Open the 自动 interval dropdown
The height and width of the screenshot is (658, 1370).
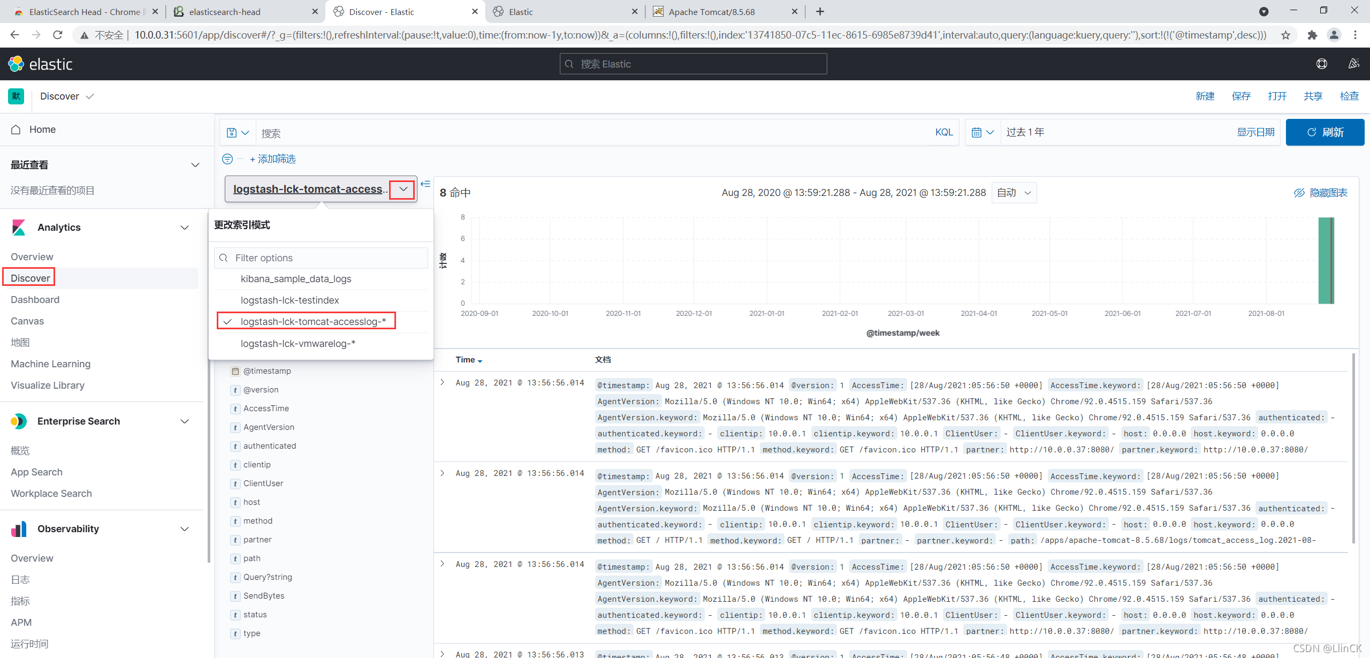click(x=1014, y=193)
